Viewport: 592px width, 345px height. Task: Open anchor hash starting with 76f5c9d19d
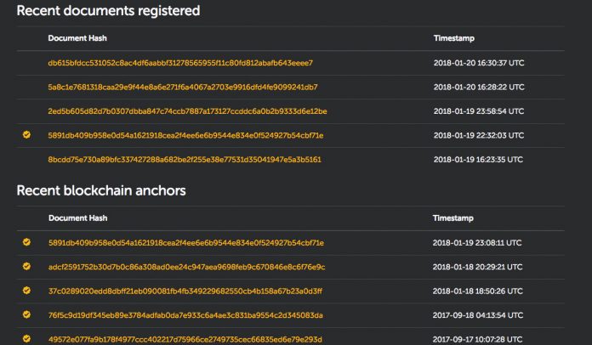[x=185, y=315]
